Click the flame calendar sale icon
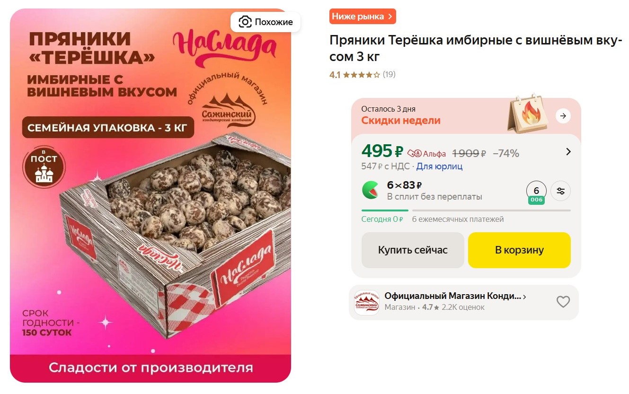629x394 pixels. (x=527, y=114)
